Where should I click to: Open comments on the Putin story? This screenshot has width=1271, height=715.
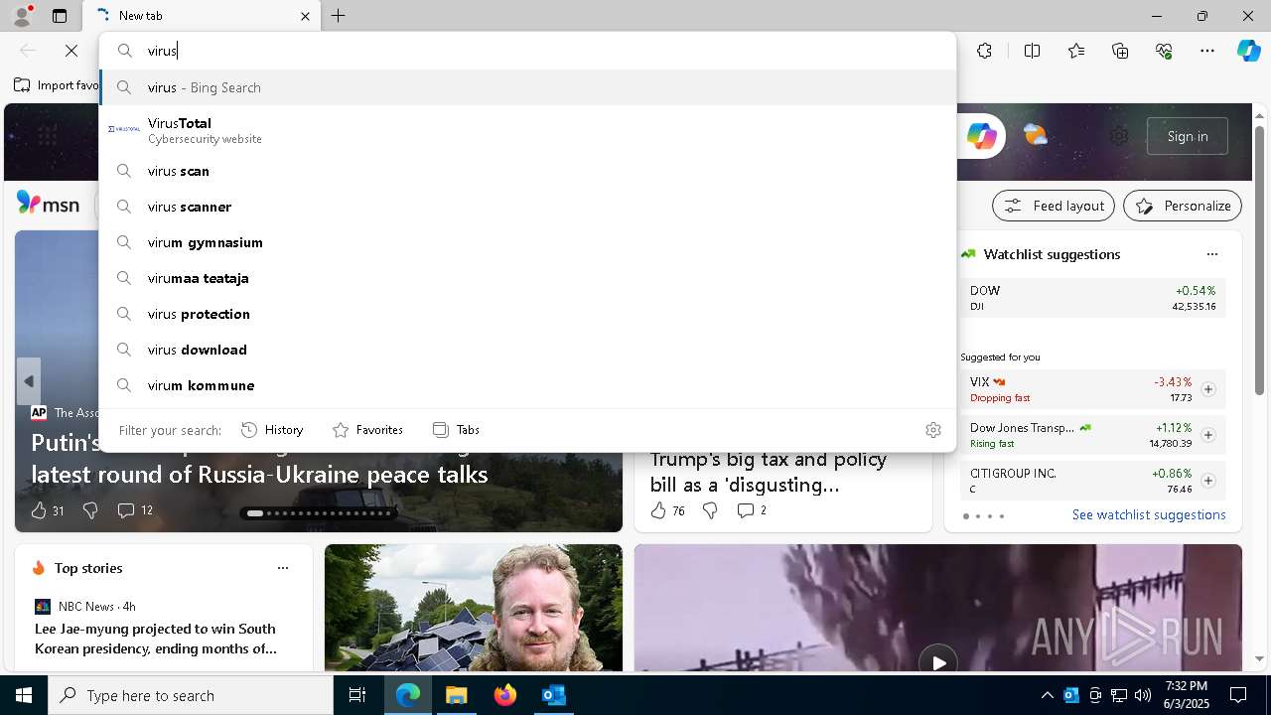point(135,510)
